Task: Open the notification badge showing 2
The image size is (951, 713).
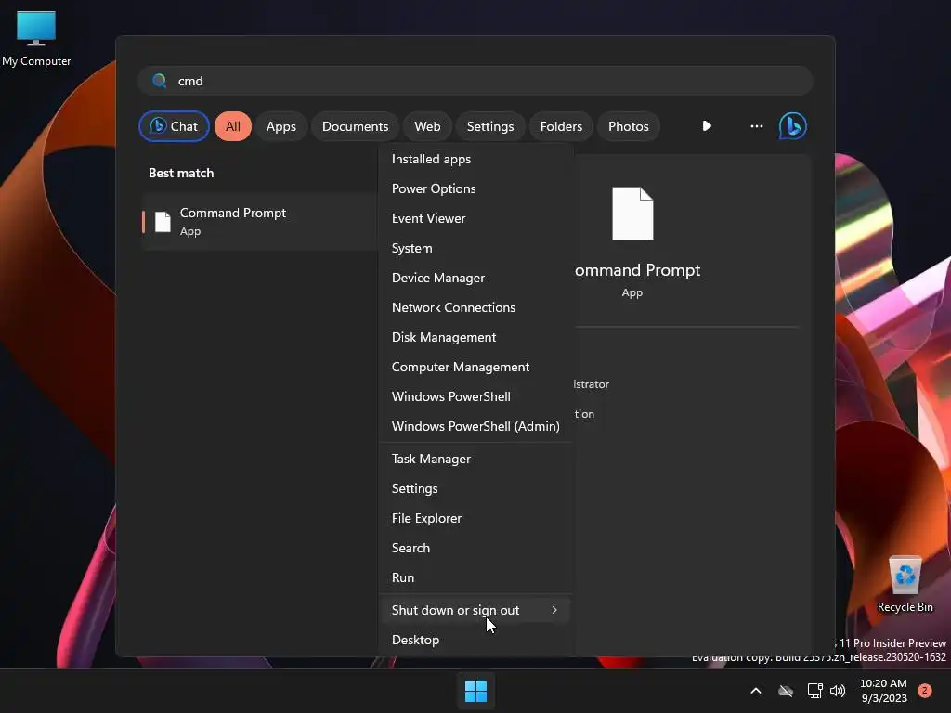Action: (924, 691)
